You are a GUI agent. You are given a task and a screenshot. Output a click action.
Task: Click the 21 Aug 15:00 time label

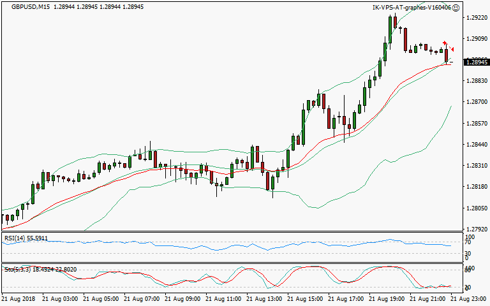[306, 299]
